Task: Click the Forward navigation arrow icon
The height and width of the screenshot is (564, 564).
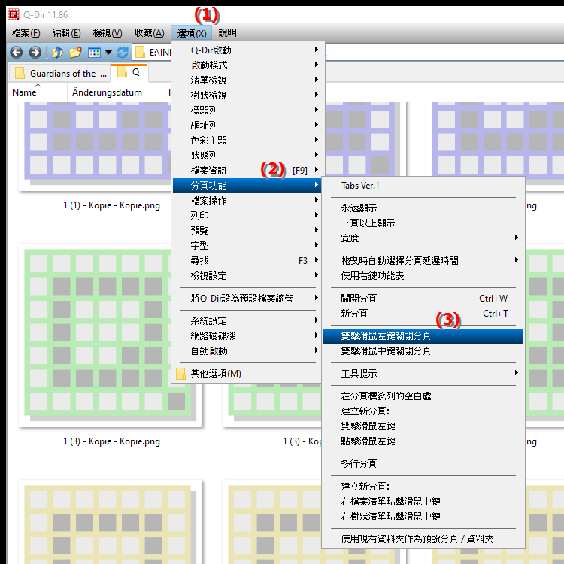Action: pyautogui.click(x=35, y=53)
